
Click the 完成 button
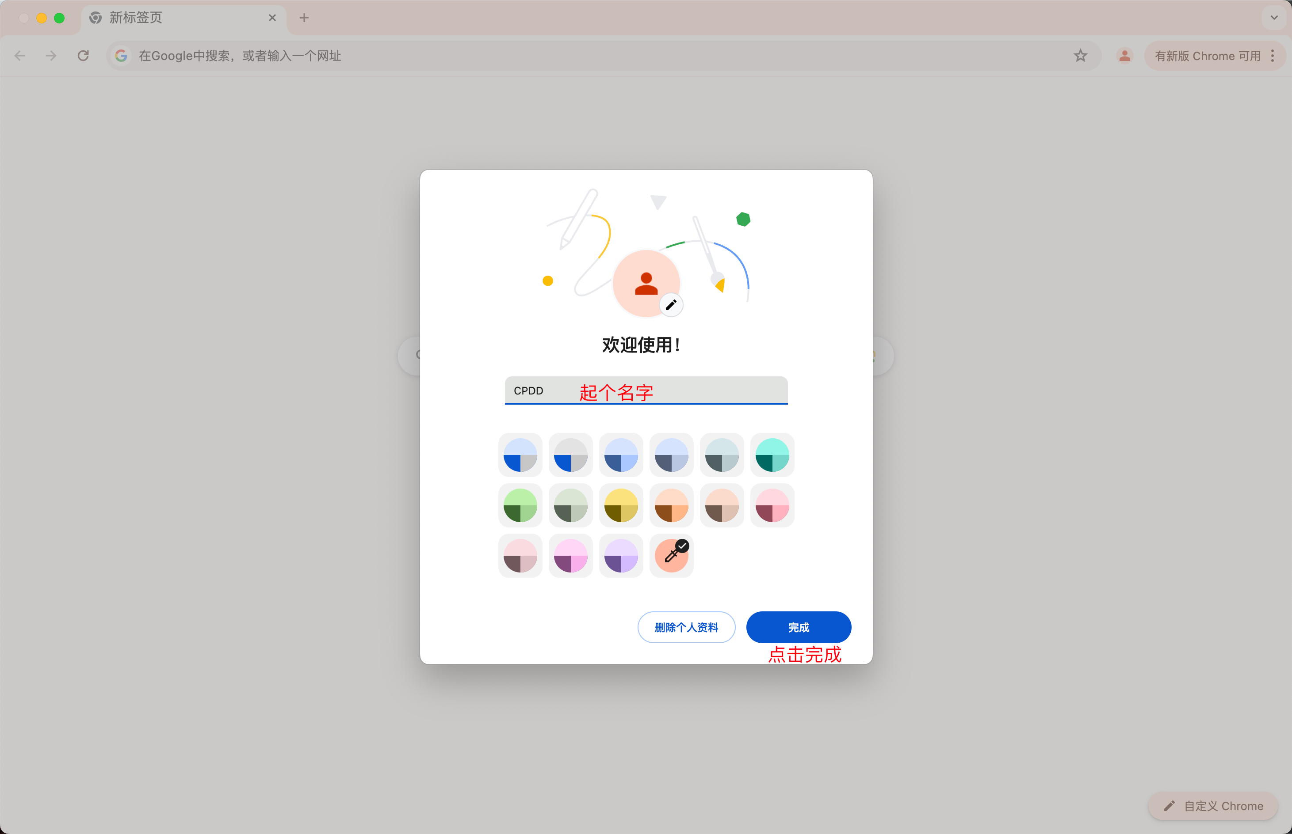click(x=798, y=627)
